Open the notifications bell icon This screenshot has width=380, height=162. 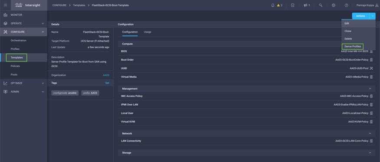click(x=273, y=5)
